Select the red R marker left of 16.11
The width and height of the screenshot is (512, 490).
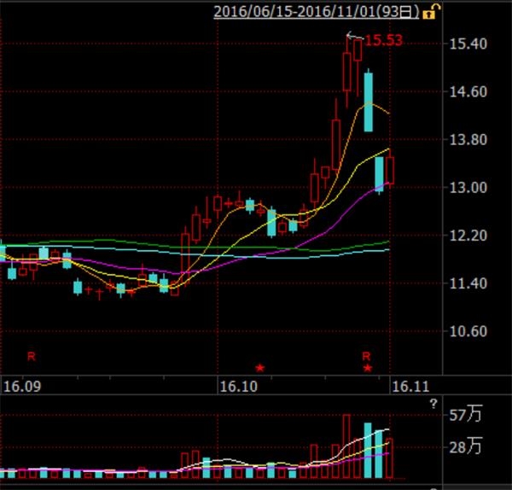pos(367,354)
